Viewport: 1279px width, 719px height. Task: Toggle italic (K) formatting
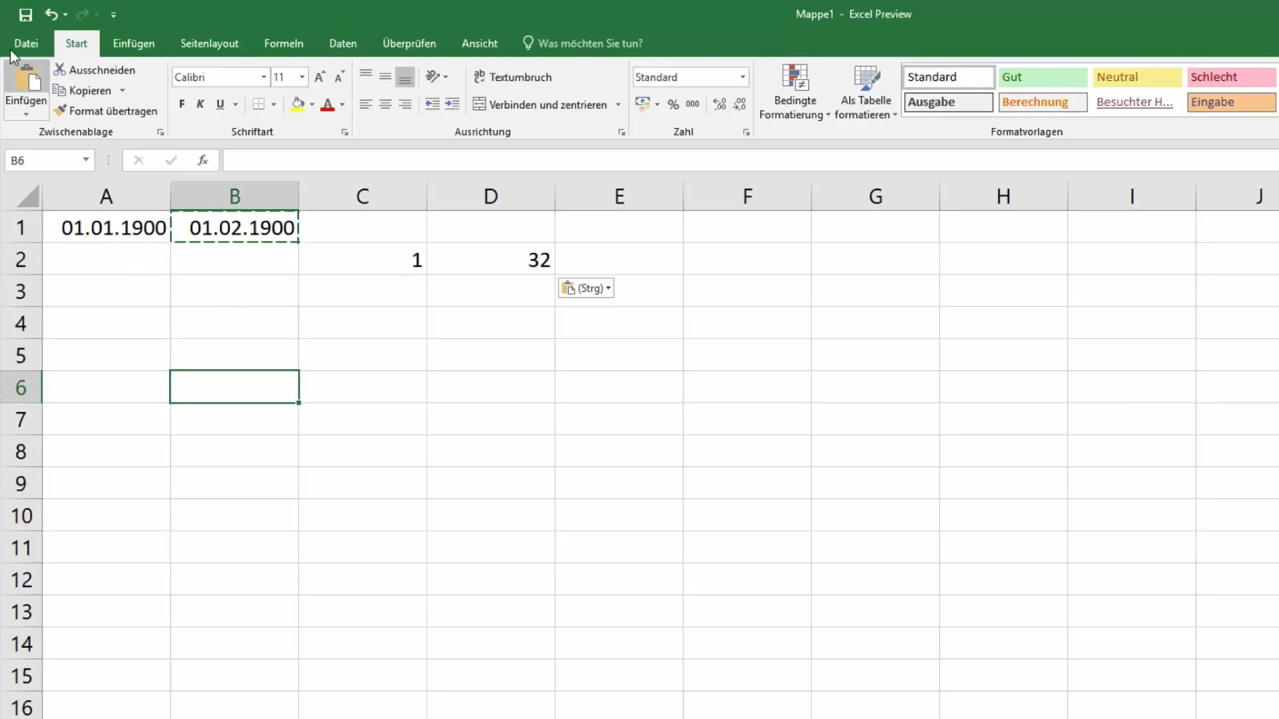tap(201, 105)
